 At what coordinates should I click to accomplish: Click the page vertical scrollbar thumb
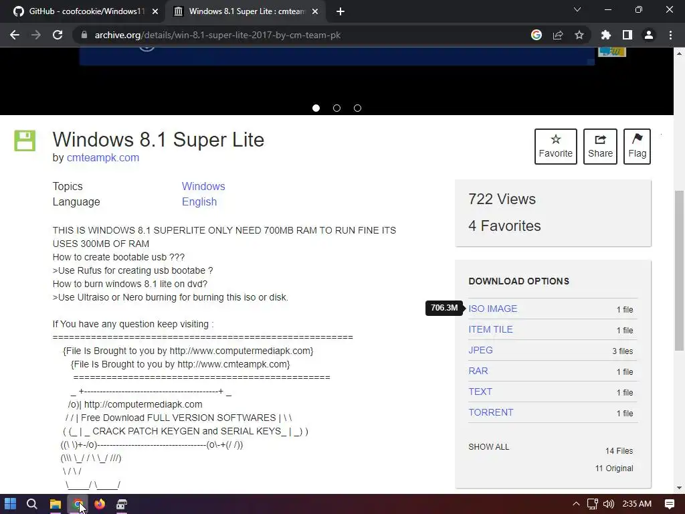point(679,270)
